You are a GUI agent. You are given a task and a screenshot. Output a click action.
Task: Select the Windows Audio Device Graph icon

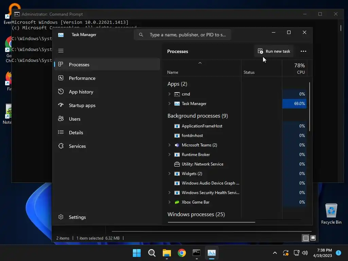[177, 183]
